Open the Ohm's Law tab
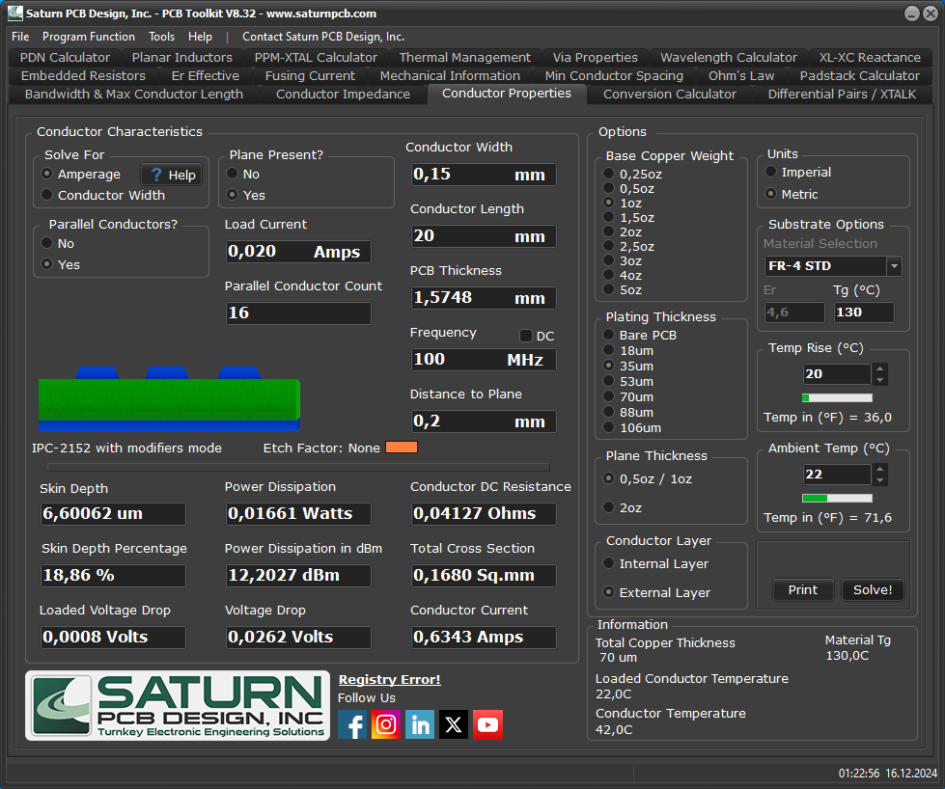This screenshot has height=789, width=945. [x=740, y=76]
